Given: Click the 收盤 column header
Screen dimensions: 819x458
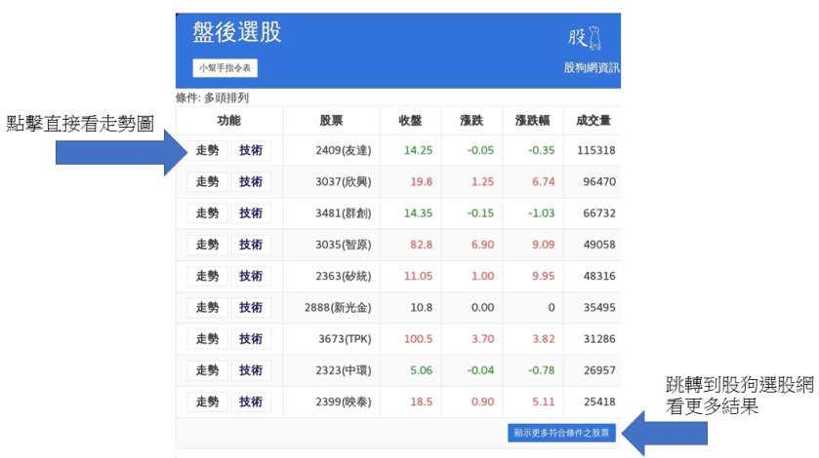Looking at the screenshot, I should point(410,121).
